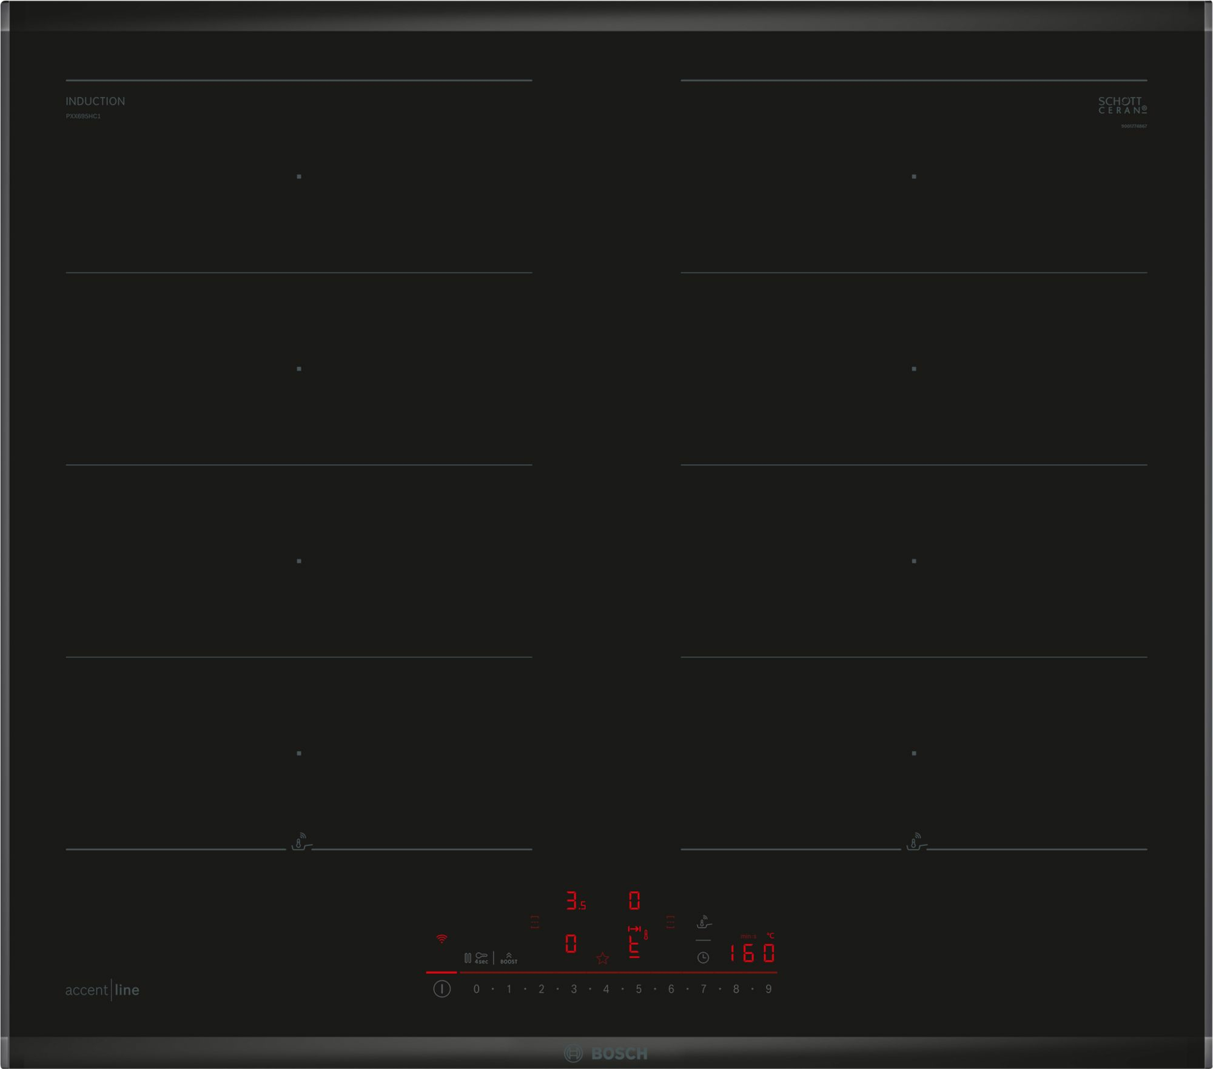
Task: Set power level 0 on slider
Action: [476, 989]
